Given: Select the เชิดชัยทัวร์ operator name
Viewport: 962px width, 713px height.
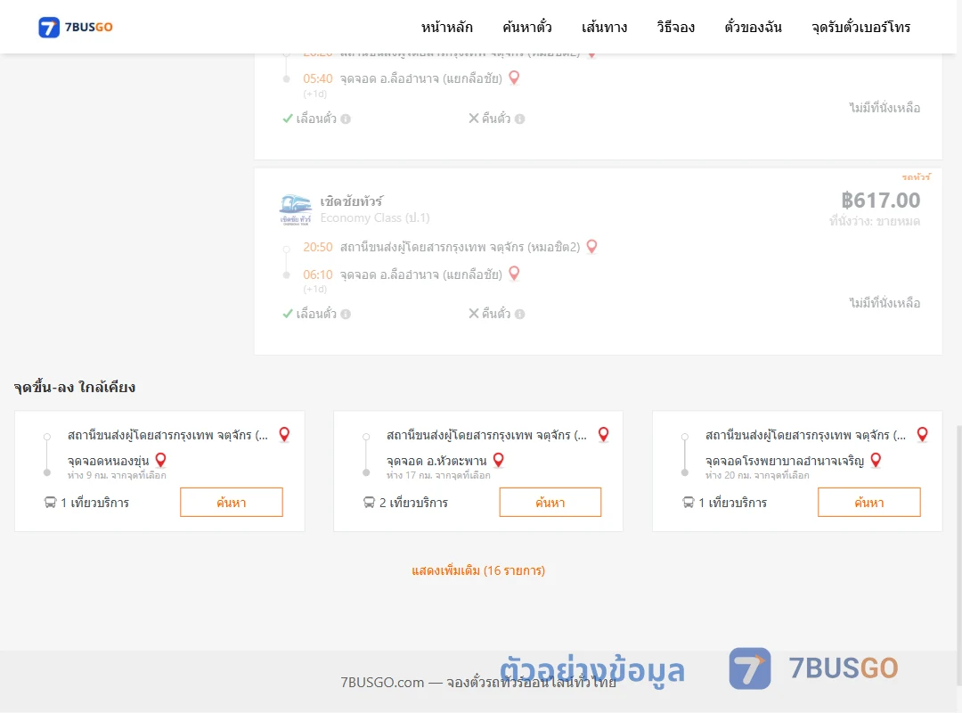Looking at the screenshot, I should pos(352,201).
